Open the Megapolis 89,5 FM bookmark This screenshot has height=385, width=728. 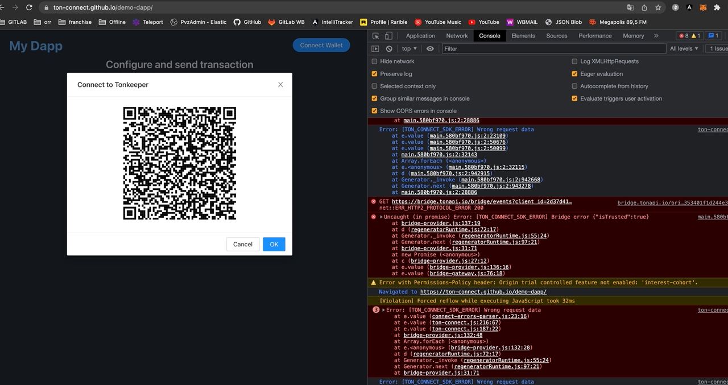pyautogui.click(x=618, y=22)
